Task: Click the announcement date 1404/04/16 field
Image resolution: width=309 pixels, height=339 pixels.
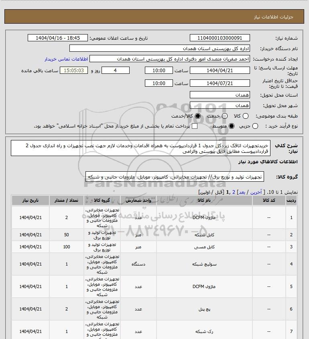Action: coord(58,38)
